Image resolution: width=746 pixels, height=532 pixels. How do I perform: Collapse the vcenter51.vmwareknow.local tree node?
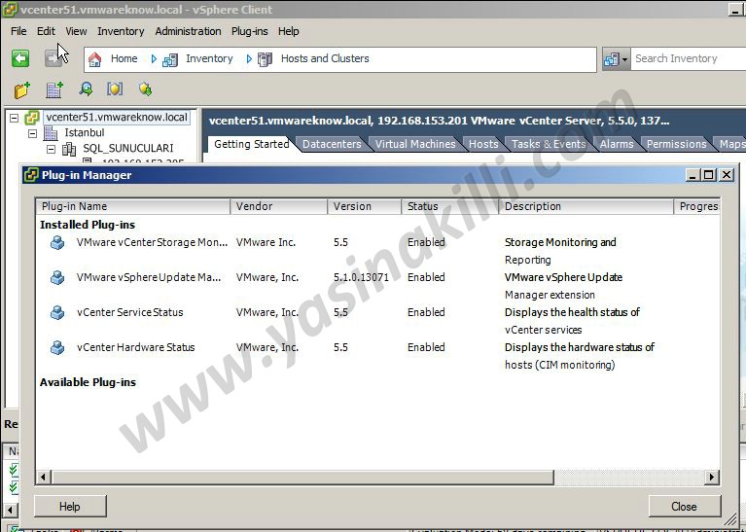[x=14, y=118]
